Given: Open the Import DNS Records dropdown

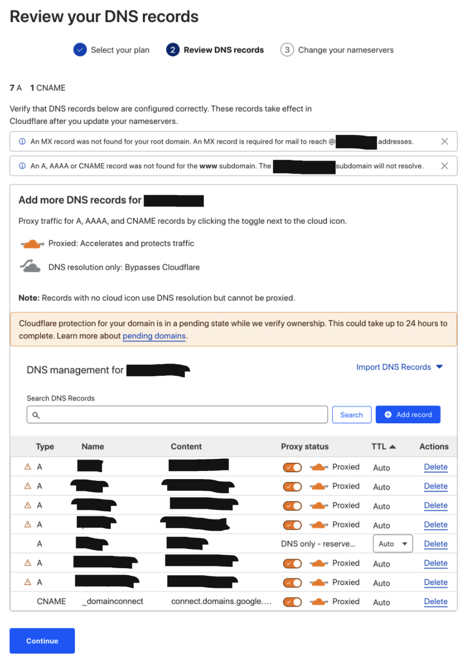Looking at the screenshot, I should [400, 367].
